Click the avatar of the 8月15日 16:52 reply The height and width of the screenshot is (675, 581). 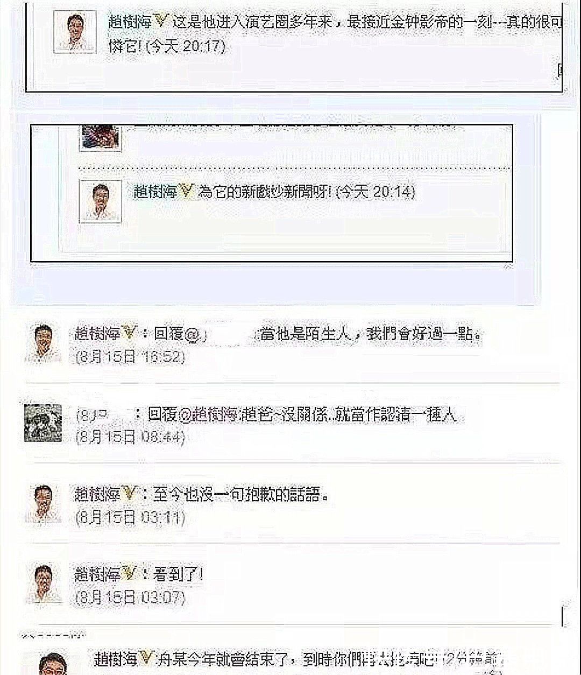44,343
